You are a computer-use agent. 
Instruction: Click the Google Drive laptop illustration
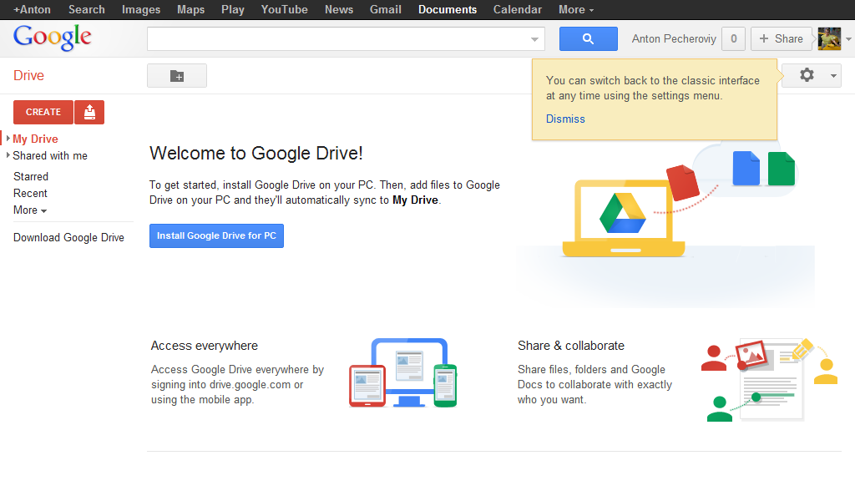624,215
